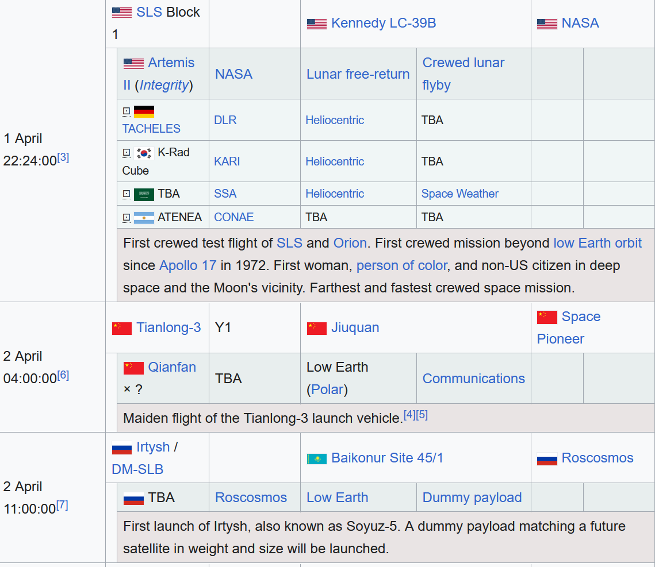
Task: Click the South Korean flag beside K-Rad Cube
Action: coord(144,153)
